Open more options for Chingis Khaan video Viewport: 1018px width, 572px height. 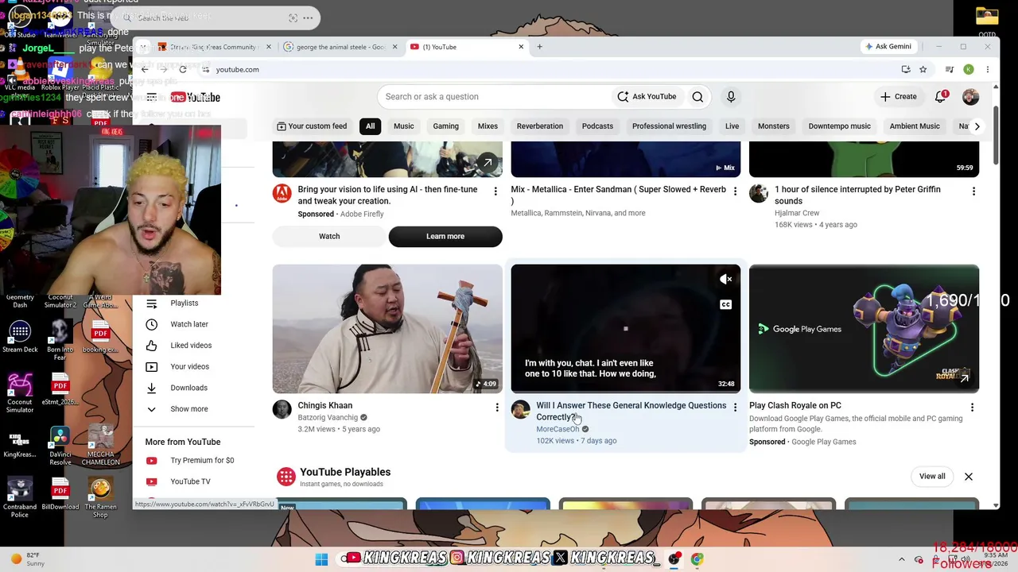click(497, 407)
